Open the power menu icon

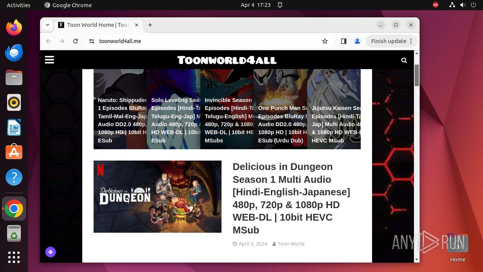click(473, 5)
